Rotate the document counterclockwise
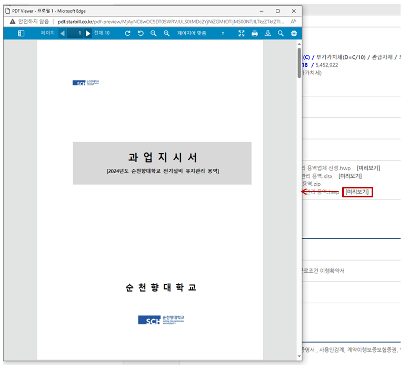 click(x=141, y=33)
